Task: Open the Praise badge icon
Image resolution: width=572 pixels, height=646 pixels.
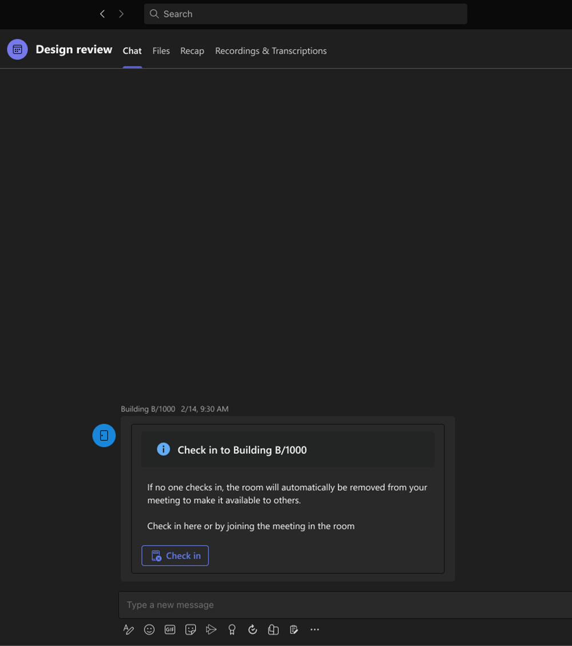Action: click(x=232, y=629)
